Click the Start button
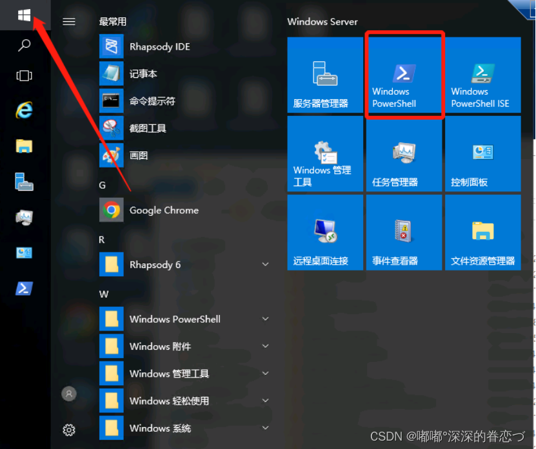 25,15
